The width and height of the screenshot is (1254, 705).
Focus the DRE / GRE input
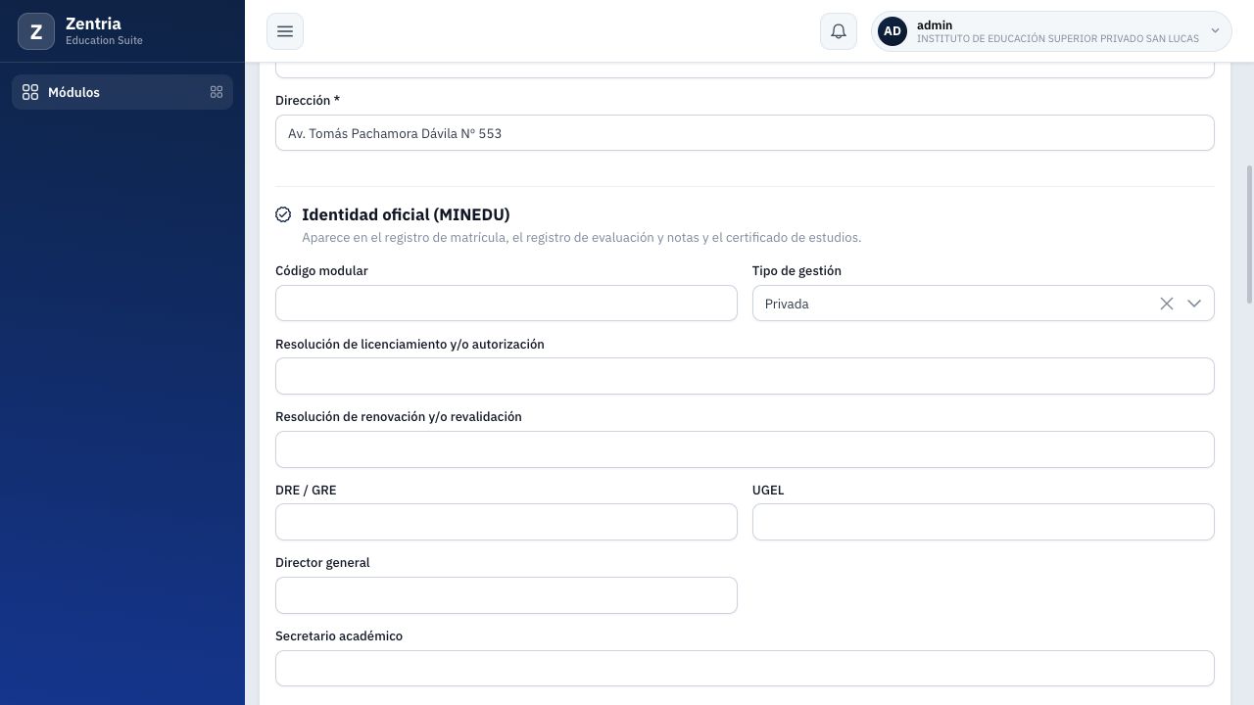point(506,522)
